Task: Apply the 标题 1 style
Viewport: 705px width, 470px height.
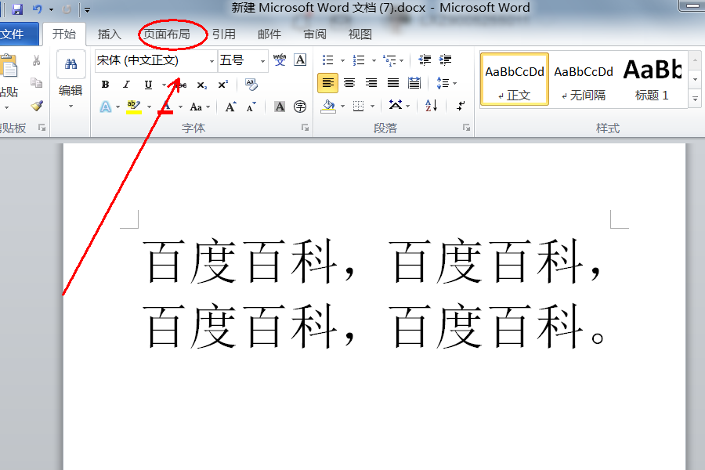Action: click(x=652, y=80)
